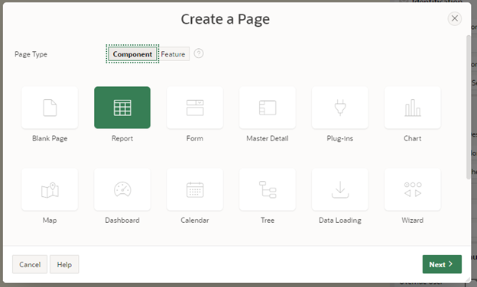The image size is (477, 287).
Task: Open the Help button
Action: coord(64,264)
